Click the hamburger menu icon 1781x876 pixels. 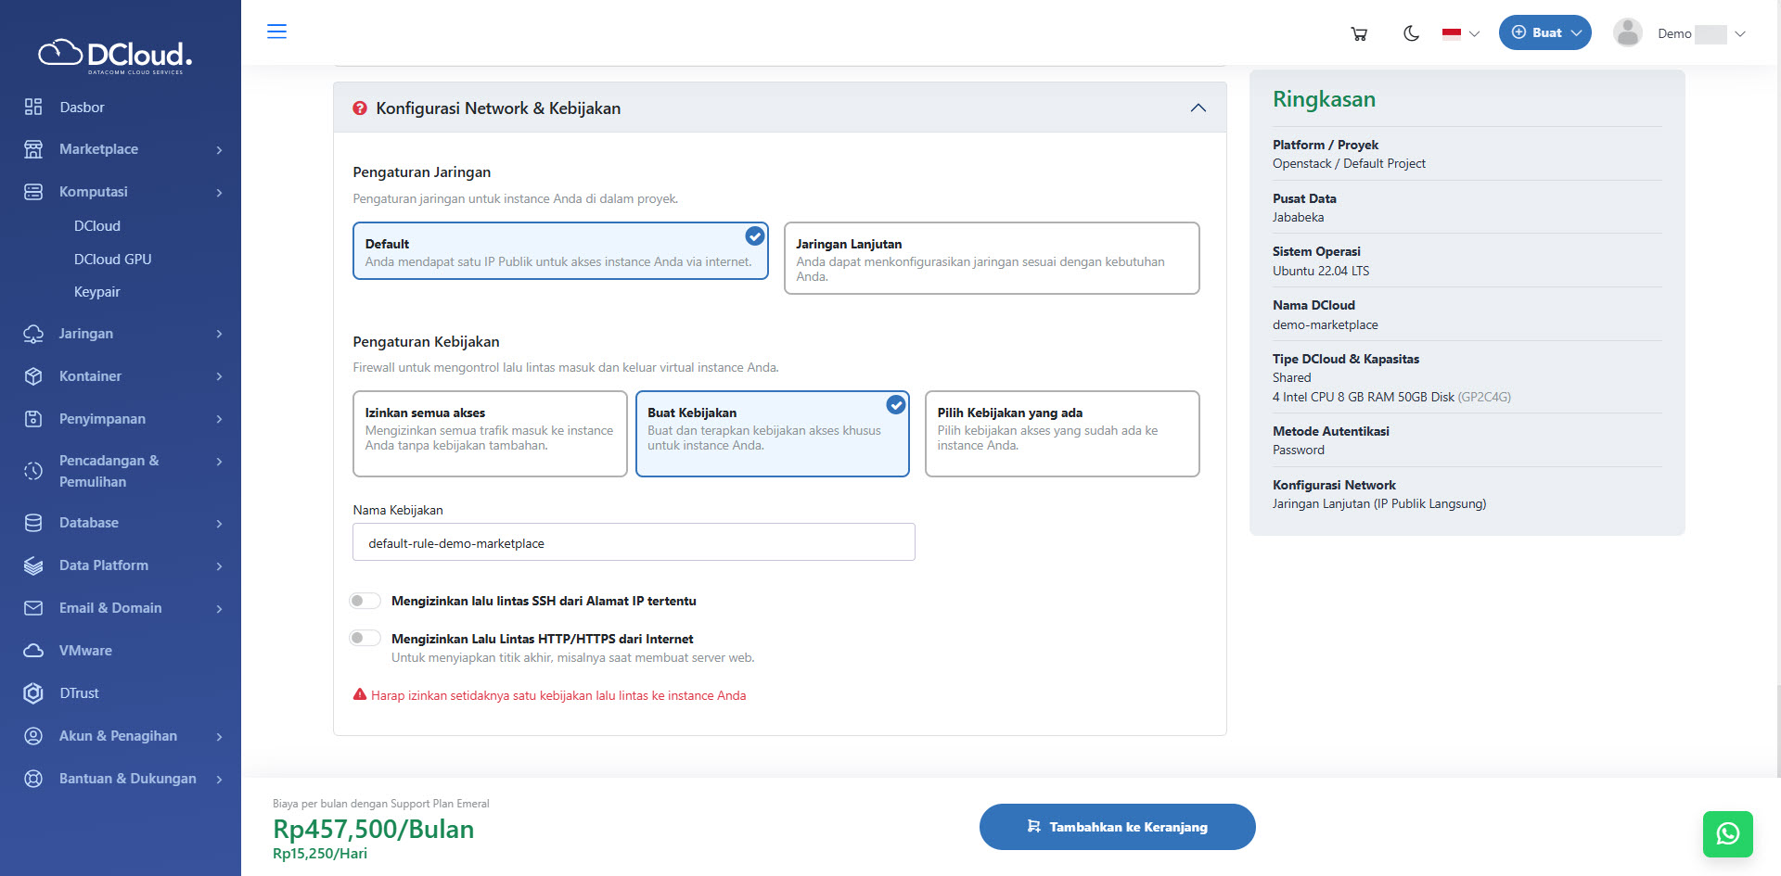276,32
